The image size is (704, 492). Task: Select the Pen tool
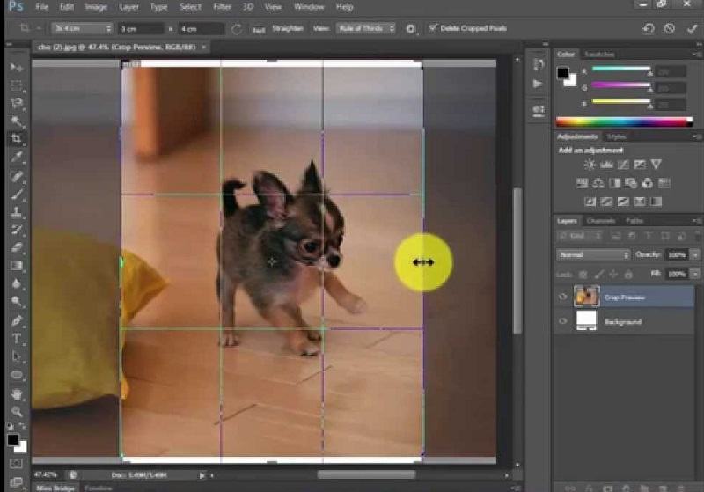[x=16, y=320]
